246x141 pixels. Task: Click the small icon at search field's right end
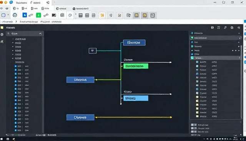click(x=40, y=33)
